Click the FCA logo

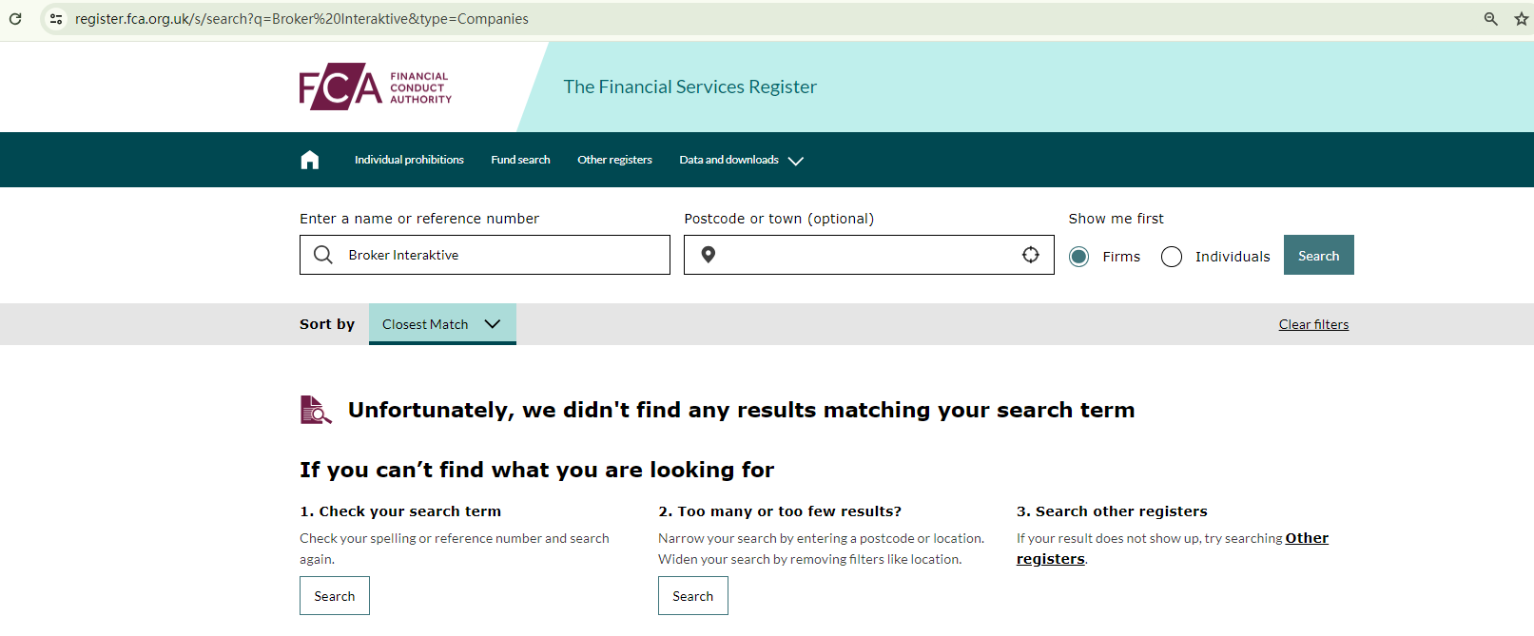(375, 87)
